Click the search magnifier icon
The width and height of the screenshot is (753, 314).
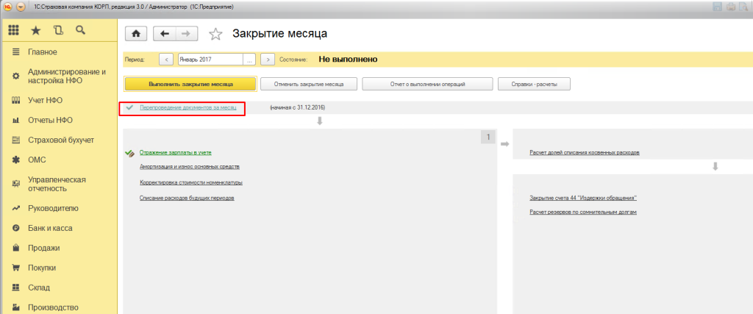click(80, 31)
